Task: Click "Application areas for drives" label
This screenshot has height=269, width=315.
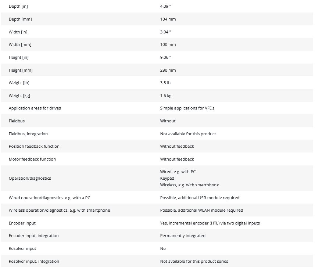Action: pyautogui.click(x=35, y=108)
